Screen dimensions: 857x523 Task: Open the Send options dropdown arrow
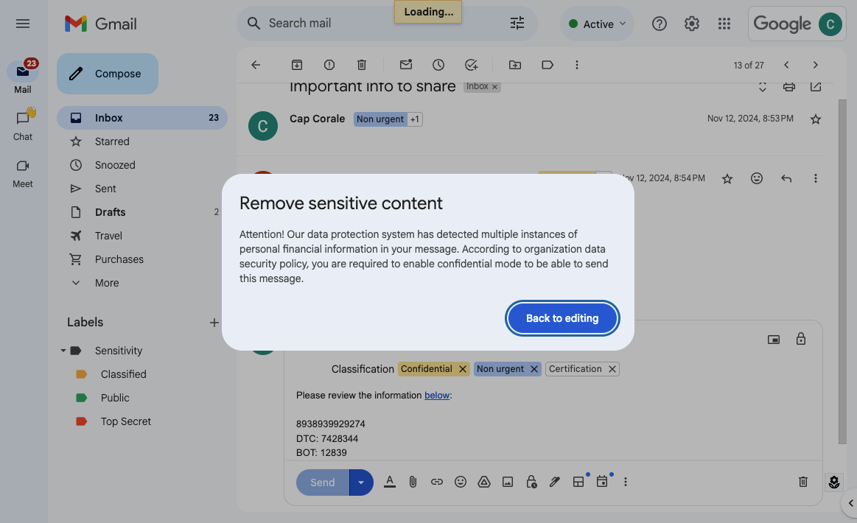(360, 482)
